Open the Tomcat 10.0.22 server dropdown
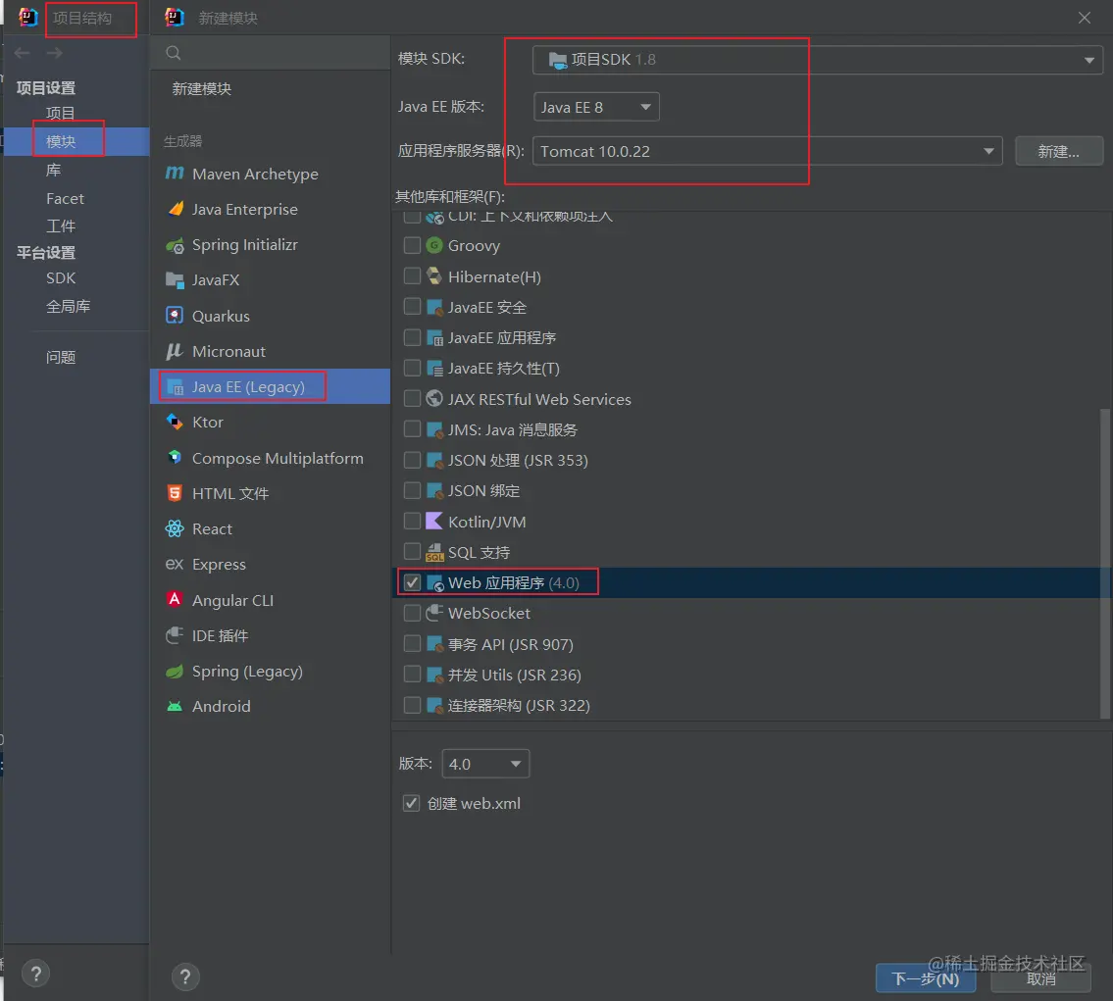The height and width of the screenshot is (1001, 1113). pyautogui.click(x=767, y=151)
